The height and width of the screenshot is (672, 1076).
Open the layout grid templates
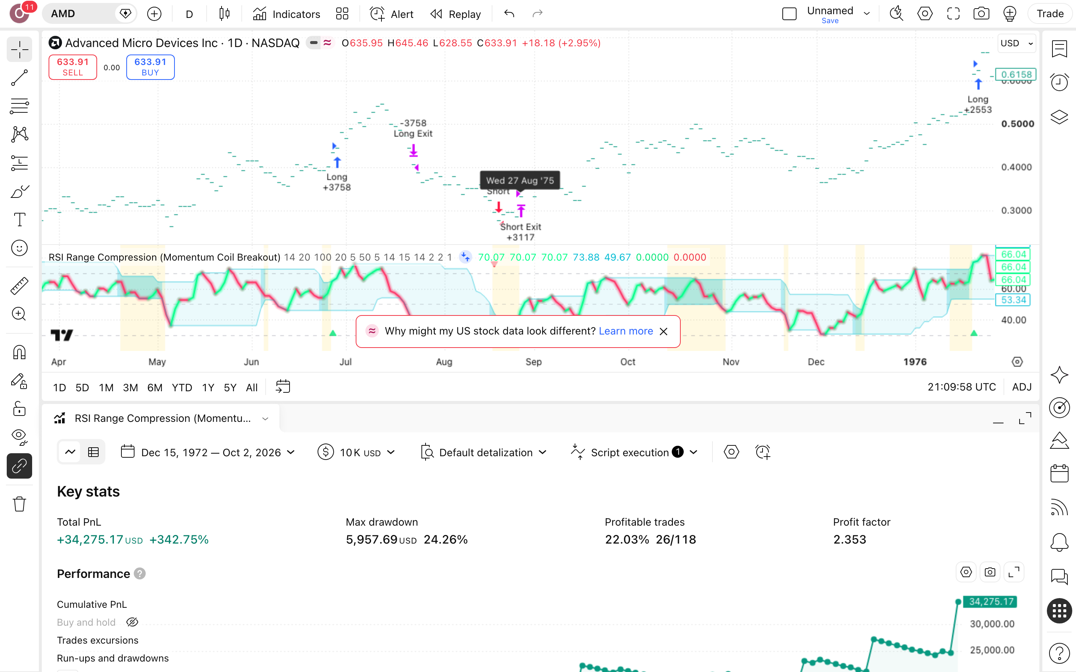(342, 14)
